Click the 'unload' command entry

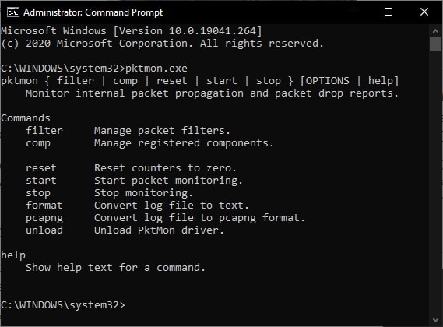click(x=44, y=230)
